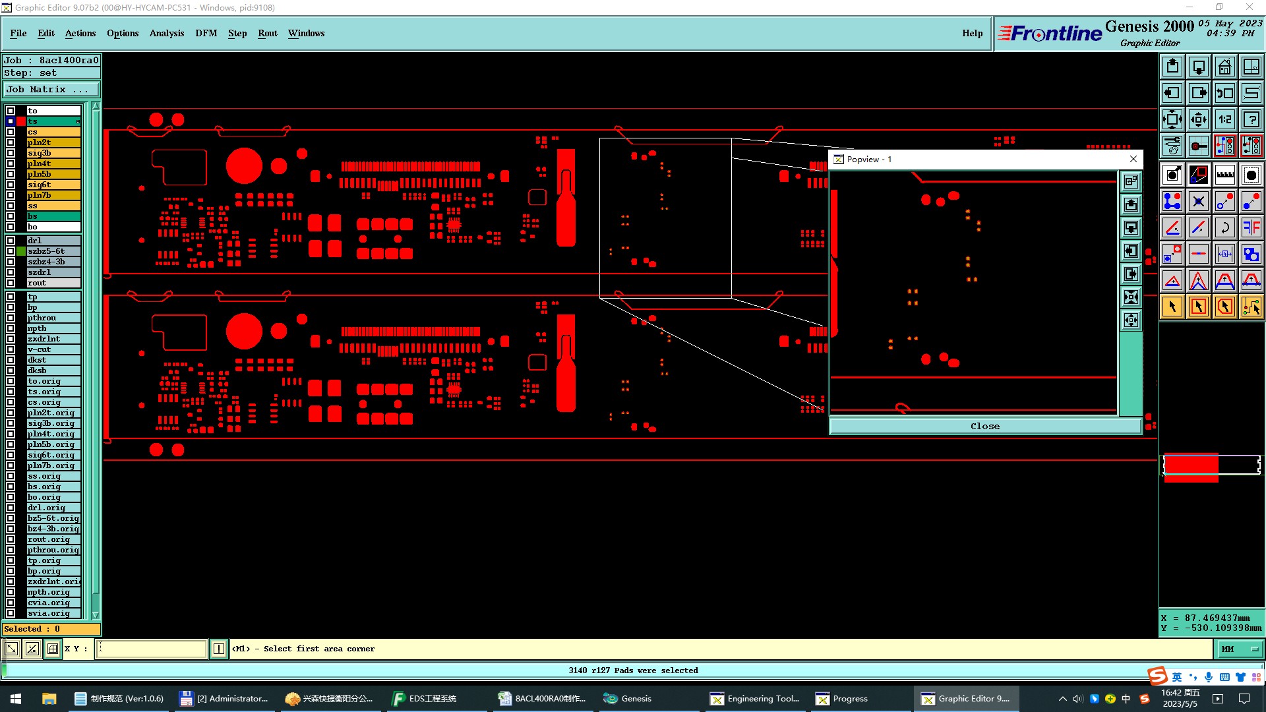Click Close in the Popview window
The image size is (1266, 712).
(x=984, y=427)
